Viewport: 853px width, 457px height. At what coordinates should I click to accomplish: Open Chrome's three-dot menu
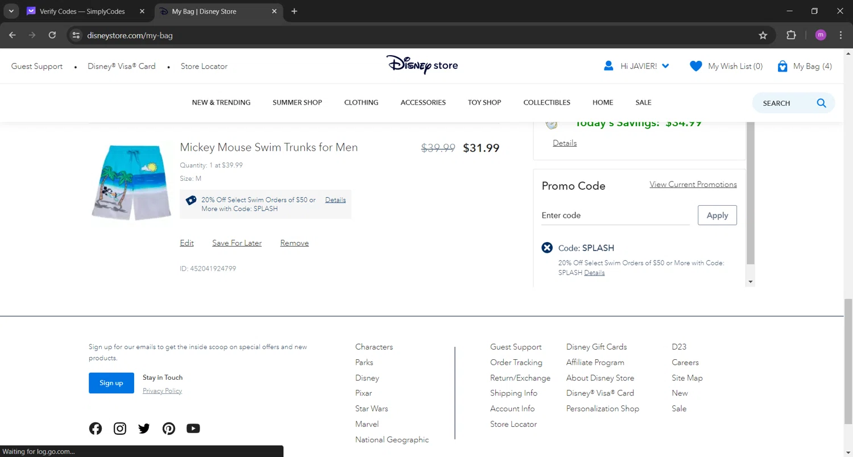840,35
